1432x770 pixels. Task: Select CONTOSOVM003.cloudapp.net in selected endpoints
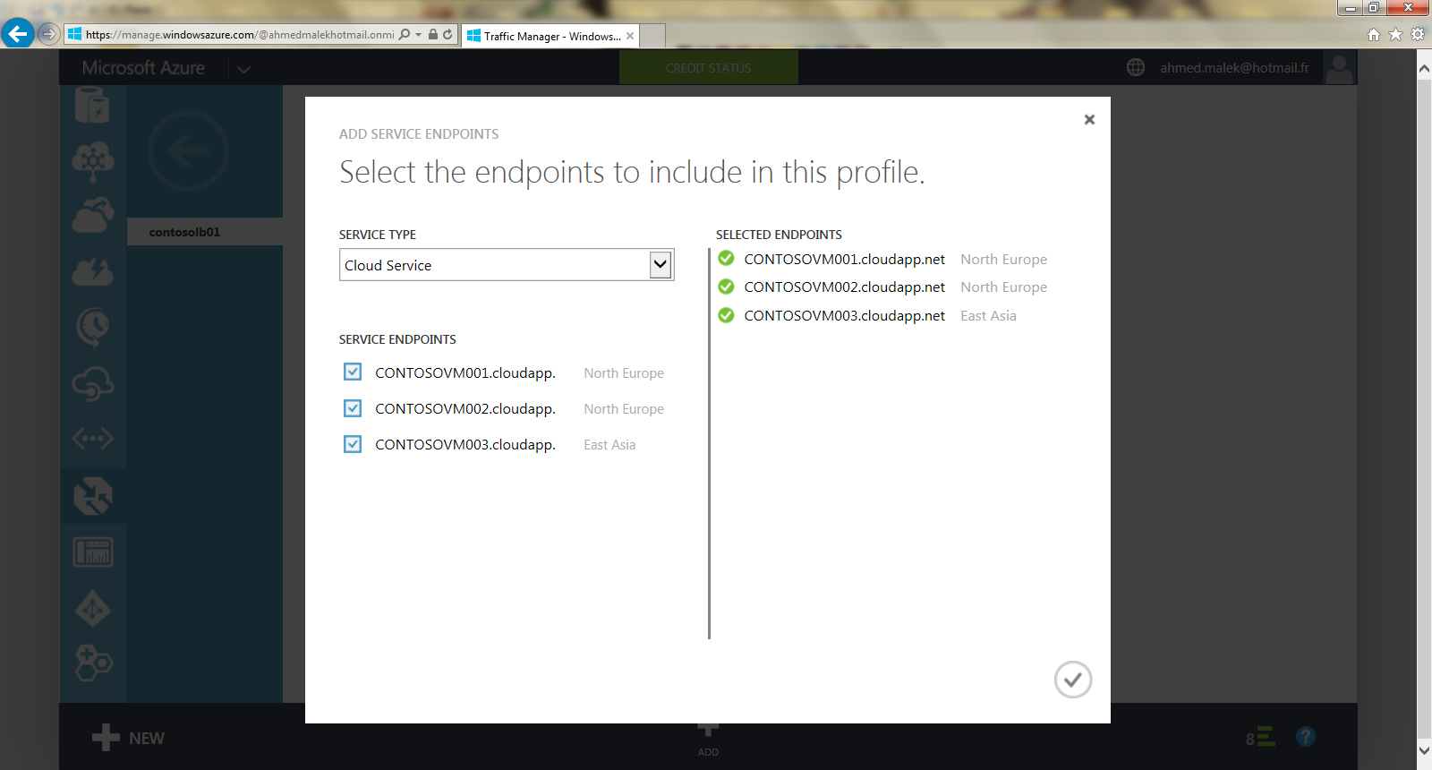pyautogui.click(x=844, y=316)
